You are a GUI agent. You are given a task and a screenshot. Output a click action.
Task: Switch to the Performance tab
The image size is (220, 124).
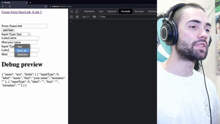pos(152,11)
